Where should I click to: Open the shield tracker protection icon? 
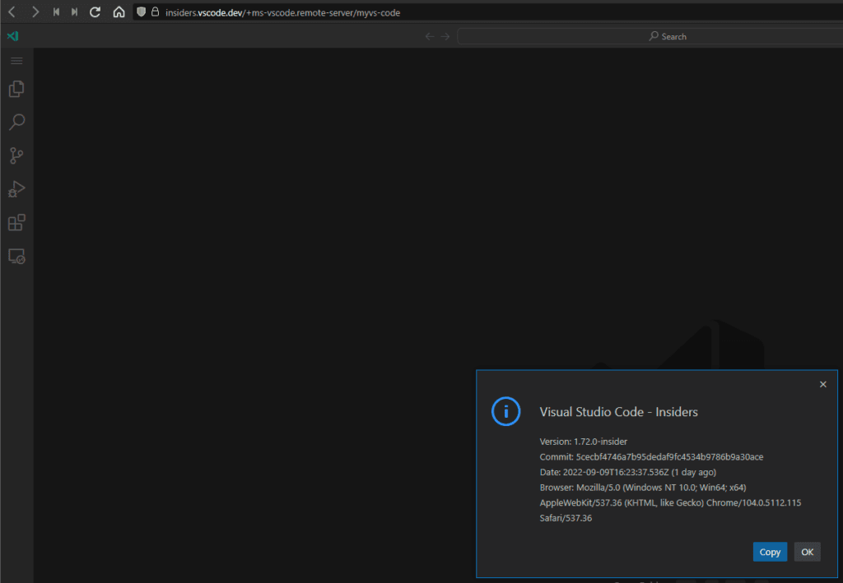point(141,12)
